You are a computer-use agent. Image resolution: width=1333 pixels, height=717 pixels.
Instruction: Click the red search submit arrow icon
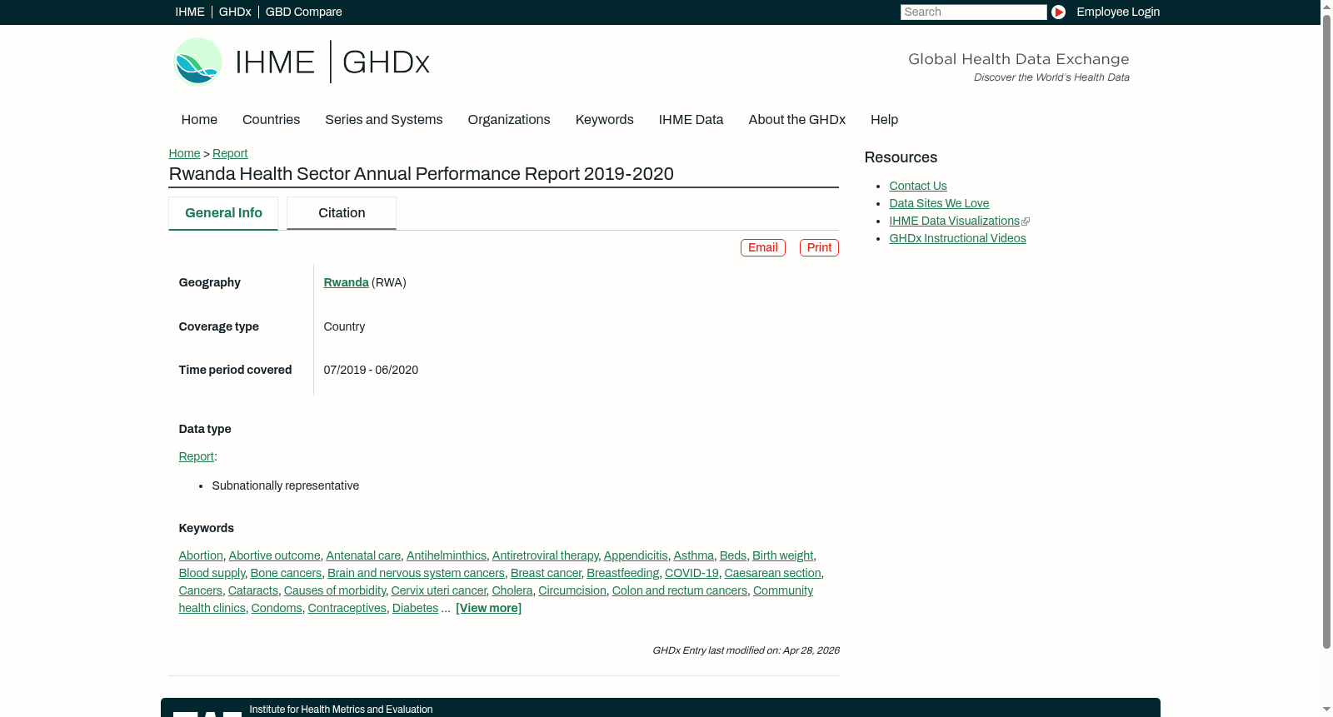coord(1058,12)
